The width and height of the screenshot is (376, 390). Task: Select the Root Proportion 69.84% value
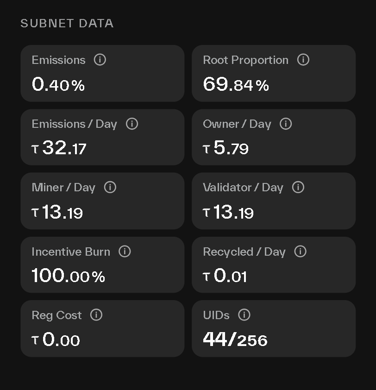click(x=236, y=84)
